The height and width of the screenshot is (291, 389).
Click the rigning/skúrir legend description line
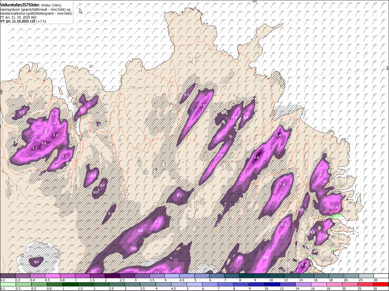[x=35, y=9]
